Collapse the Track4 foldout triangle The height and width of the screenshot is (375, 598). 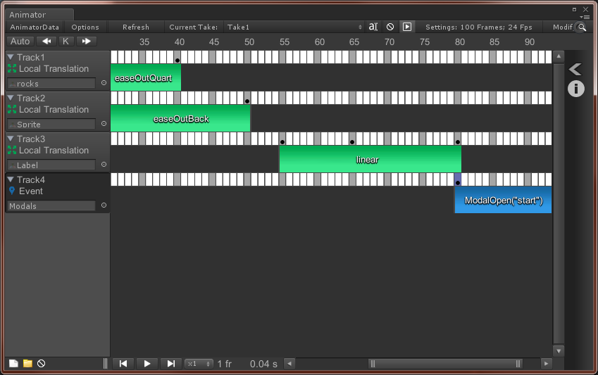click(11, 179)
